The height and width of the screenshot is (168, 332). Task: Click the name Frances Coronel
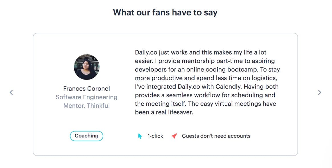click(86, 88)
